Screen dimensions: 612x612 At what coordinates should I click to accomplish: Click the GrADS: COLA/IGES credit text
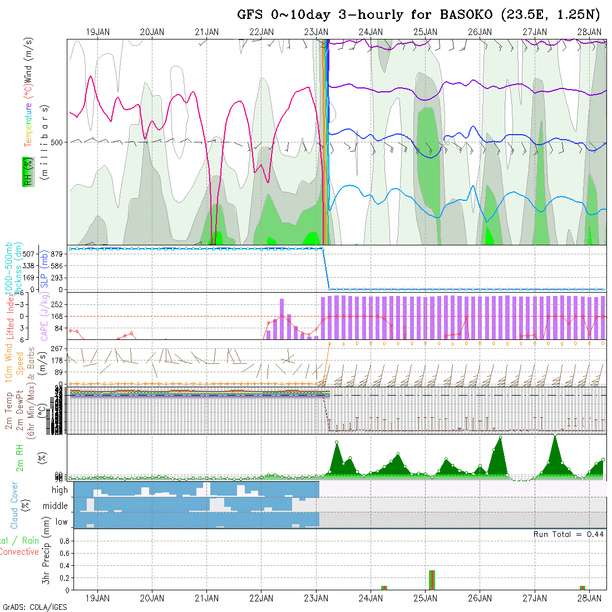(x=34, y=607)
